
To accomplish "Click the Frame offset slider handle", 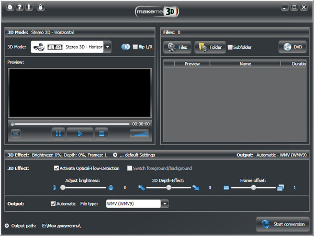I will point(253,188).
